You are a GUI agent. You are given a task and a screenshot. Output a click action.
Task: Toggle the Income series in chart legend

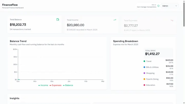tap(43, 85)
